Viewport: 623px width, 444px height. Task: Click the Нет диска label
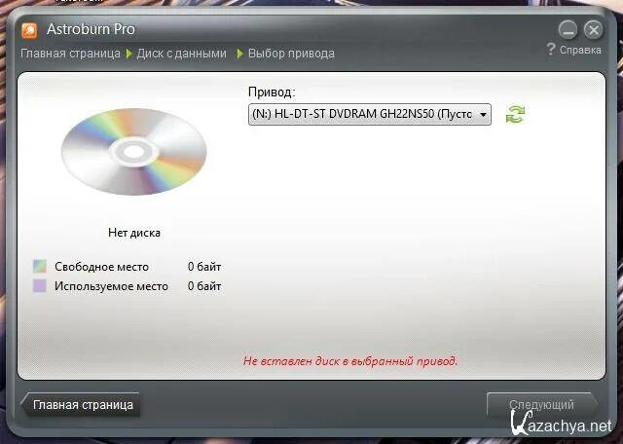click(x=134, y=233)
